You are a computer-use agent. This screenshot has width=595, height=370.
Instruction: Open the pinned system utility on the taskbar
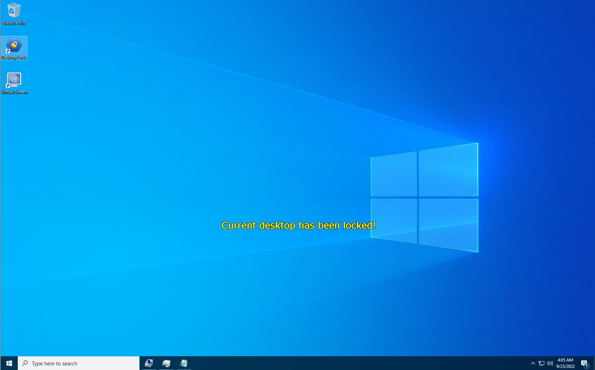pos(149,363)
